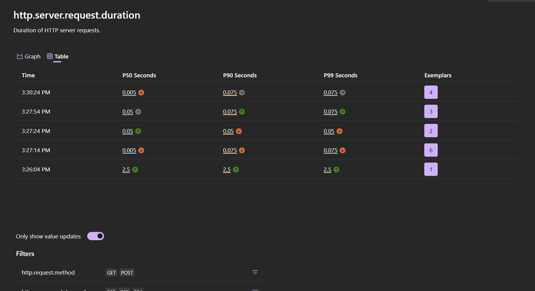Viewport: 535px width, 291px height.
Task: Click P50 down arrow icon at 3:30:24 PM
Action: (141, 93)
